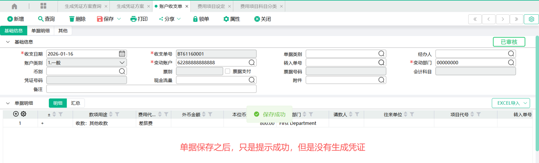Collapse the 基础信息 section
539x163 pixels.
point(8,42)
